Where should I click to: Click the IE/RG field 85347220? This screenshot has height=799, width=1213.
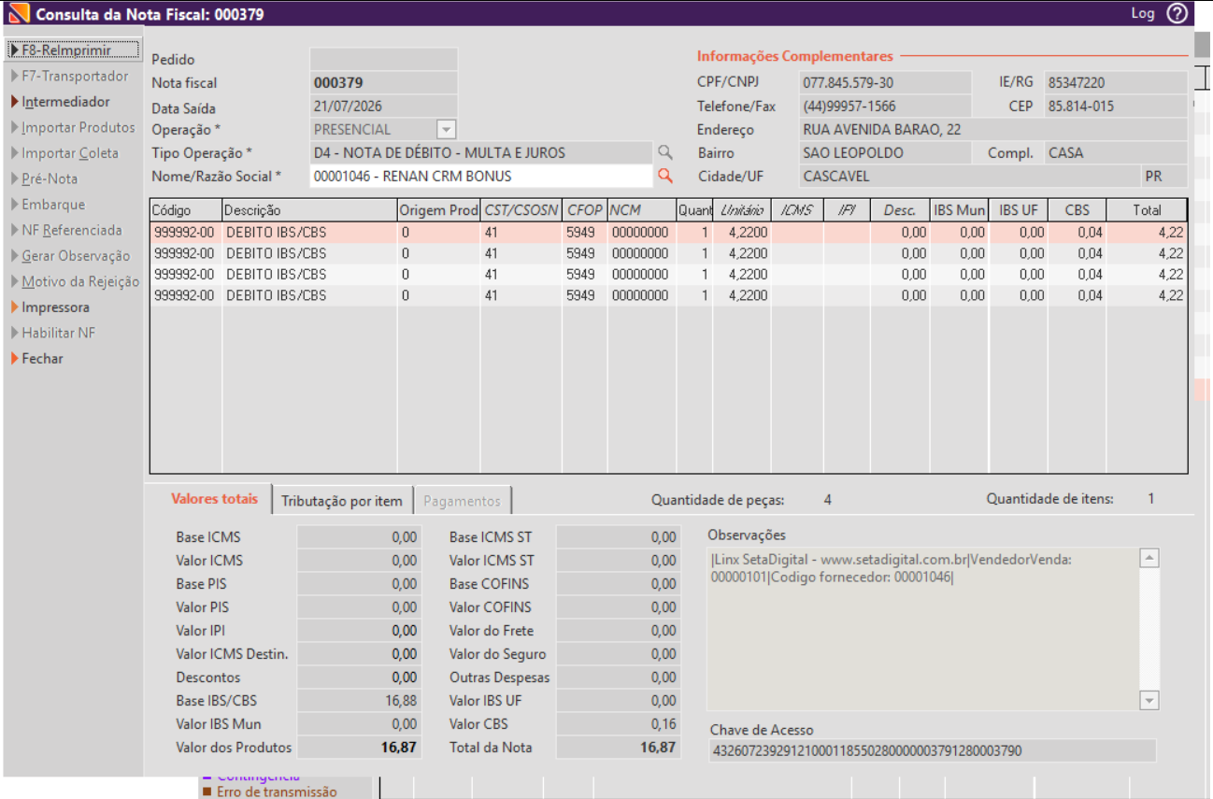[1115, 82]
